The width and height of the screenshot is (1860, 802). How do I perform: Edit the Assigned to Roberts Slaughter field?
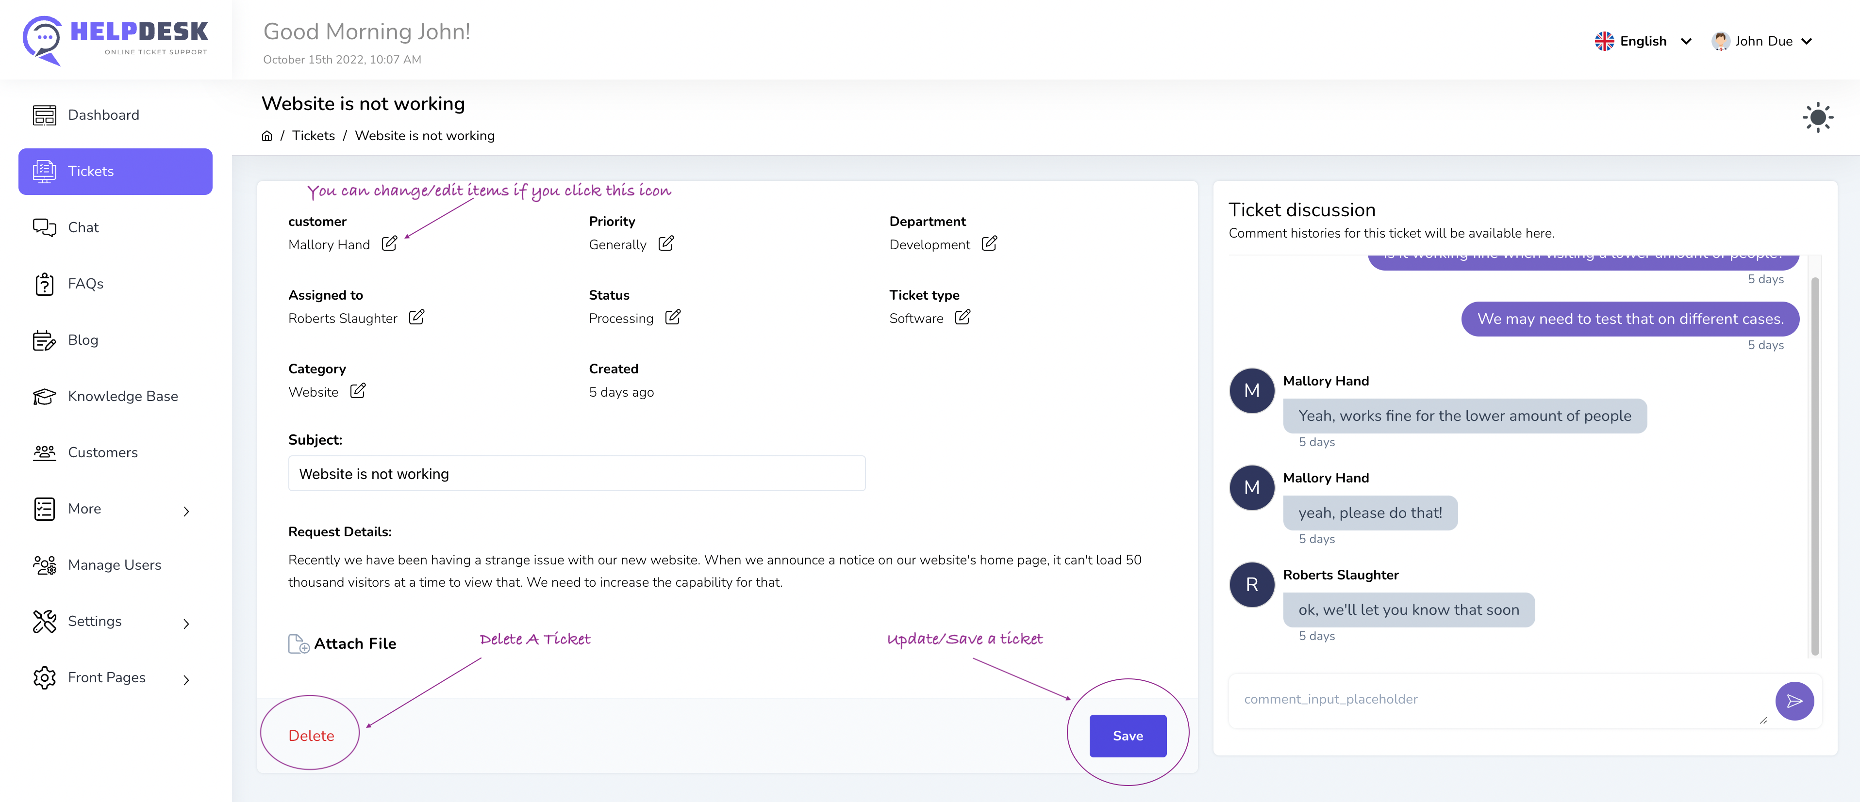pyautogui.click(x=416, y=317)
